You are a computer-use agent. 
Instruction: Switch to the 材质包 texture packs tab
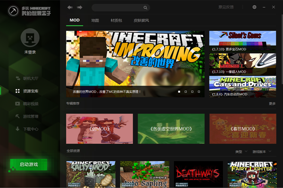pyautogui.click(x=116, y=21)
